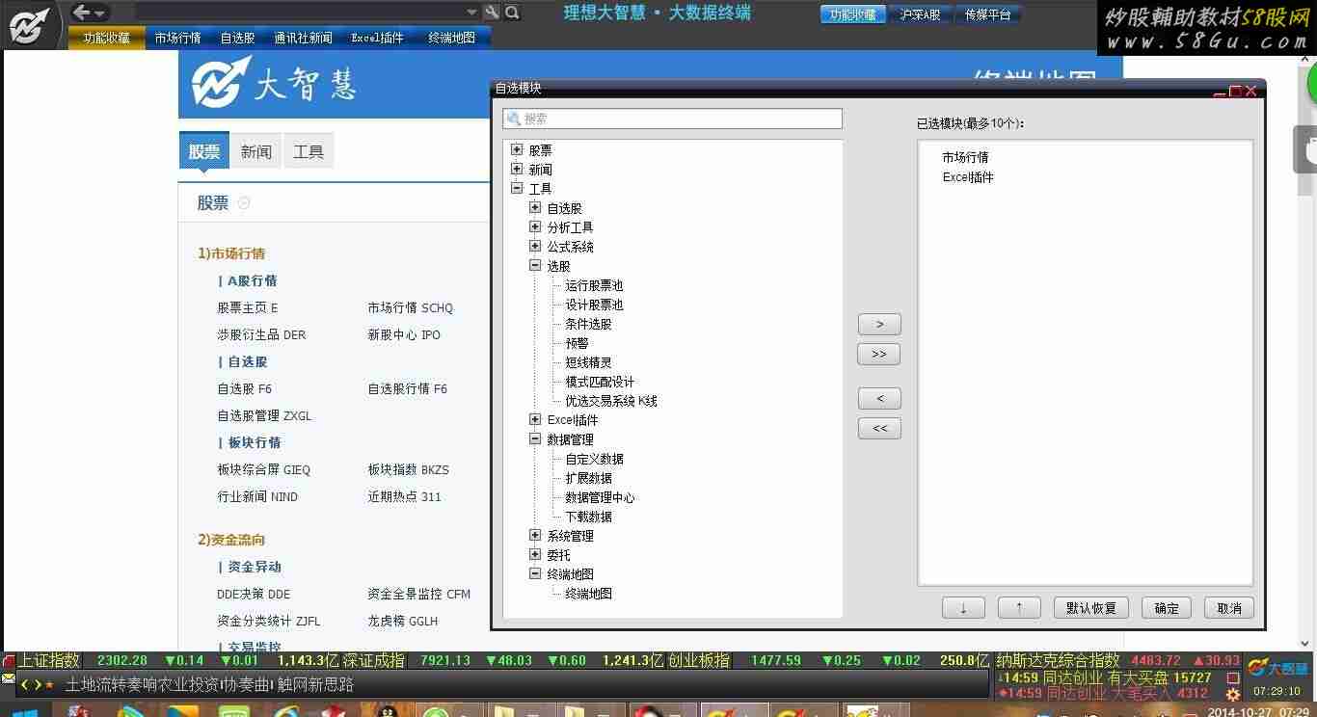
Task: Click 确定 to confirm
Action: pos(1167,608)
